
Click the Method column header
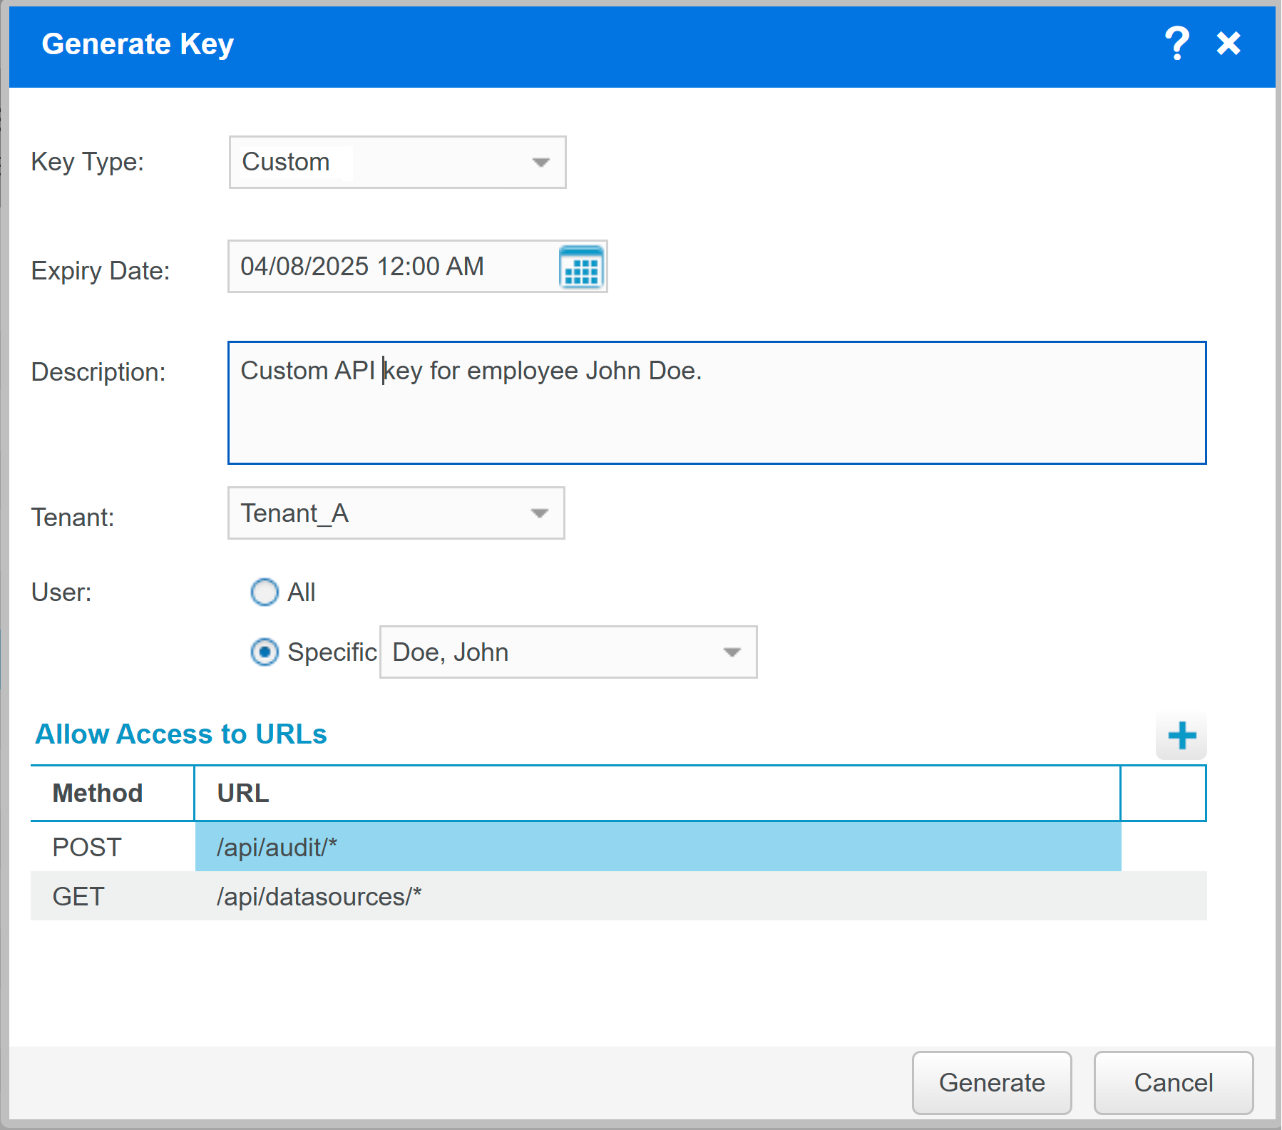[113, 793]
